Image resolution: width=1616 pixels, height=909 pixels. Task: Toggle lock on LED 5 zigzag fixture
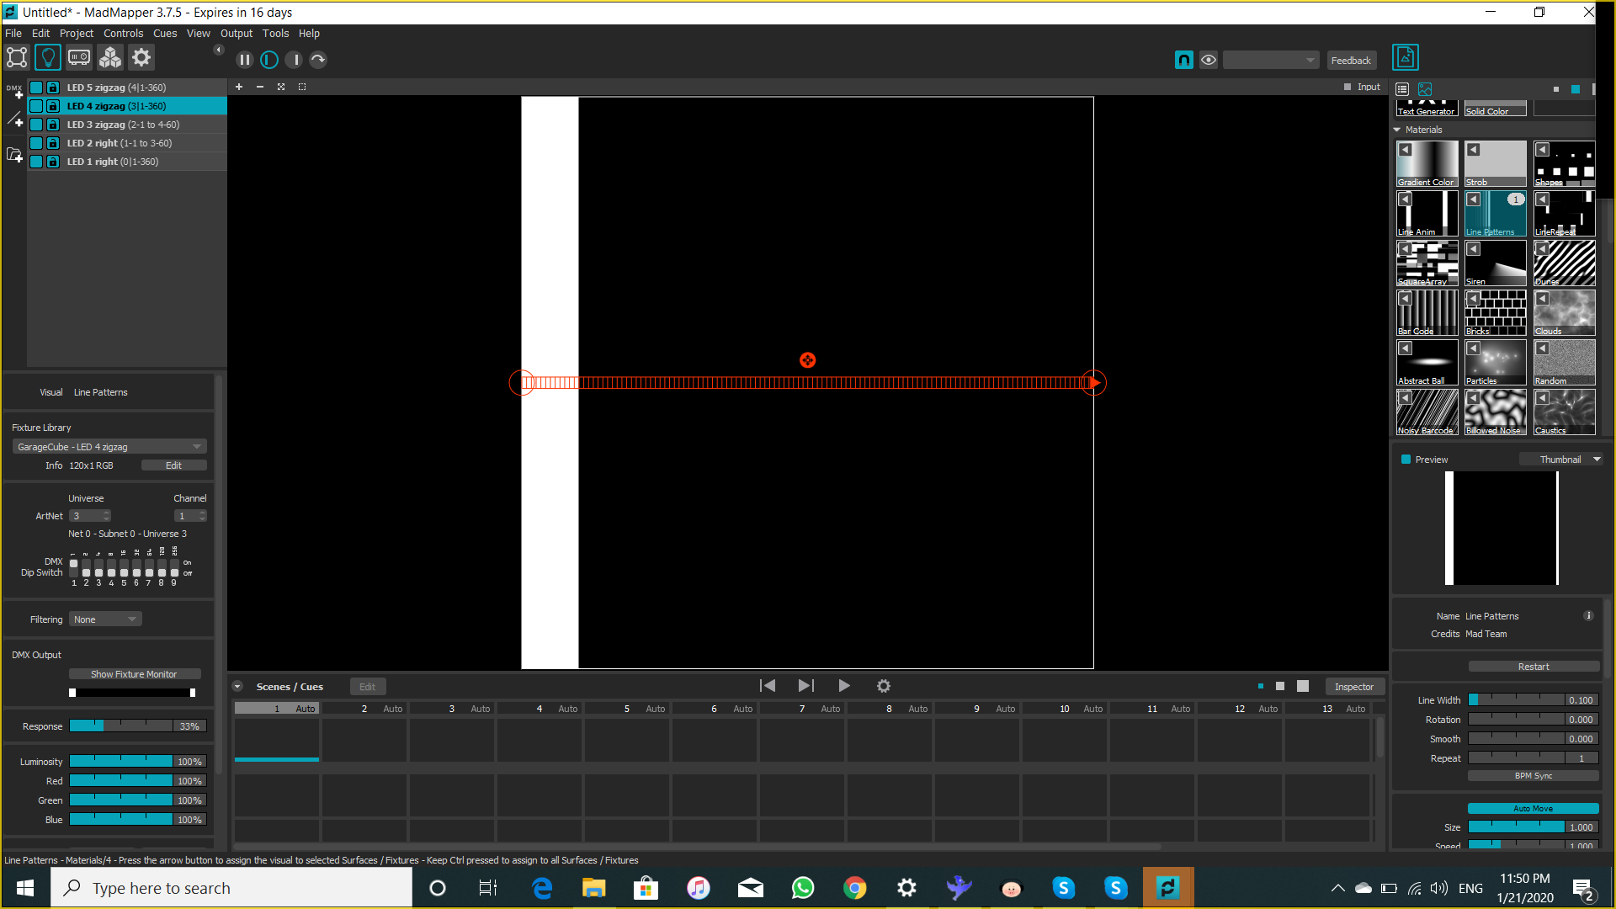(x=53, y=88)
